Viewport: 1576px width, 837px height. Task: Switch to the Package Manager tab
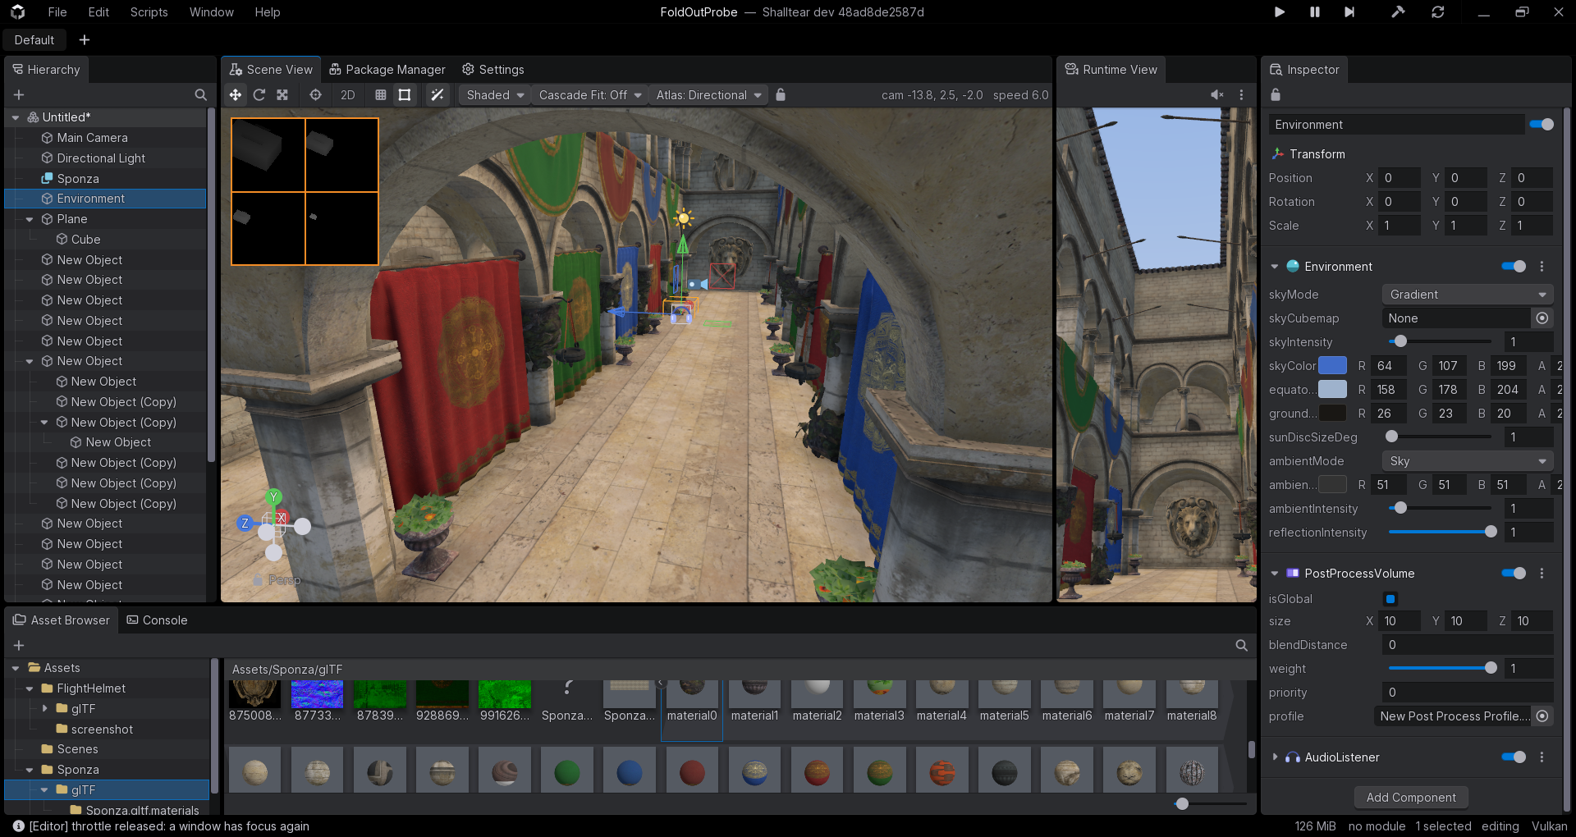point(387,70)
